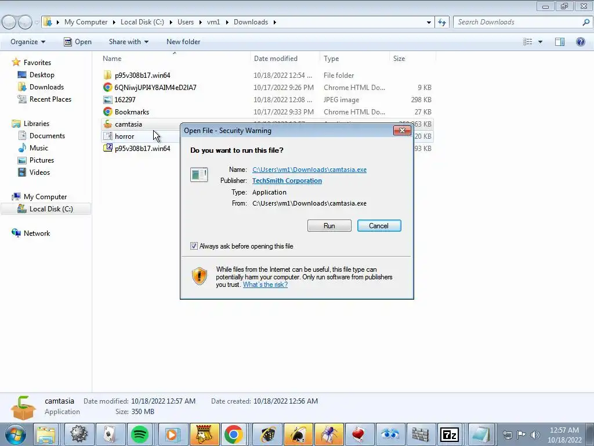Click the security warning shield icon
This screenshot has height=446, width=594.
click(200, 276)
